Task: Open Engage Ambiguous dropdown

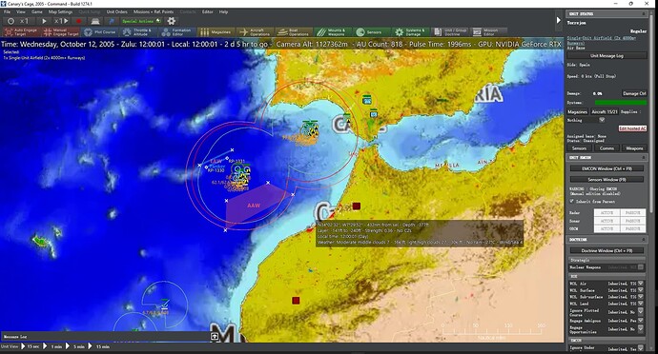Action: (x=641, y=321)
